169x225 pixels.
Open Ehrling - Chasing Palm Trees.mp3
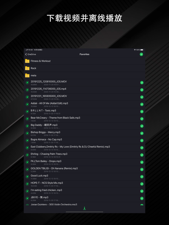(x=84, y=155)
